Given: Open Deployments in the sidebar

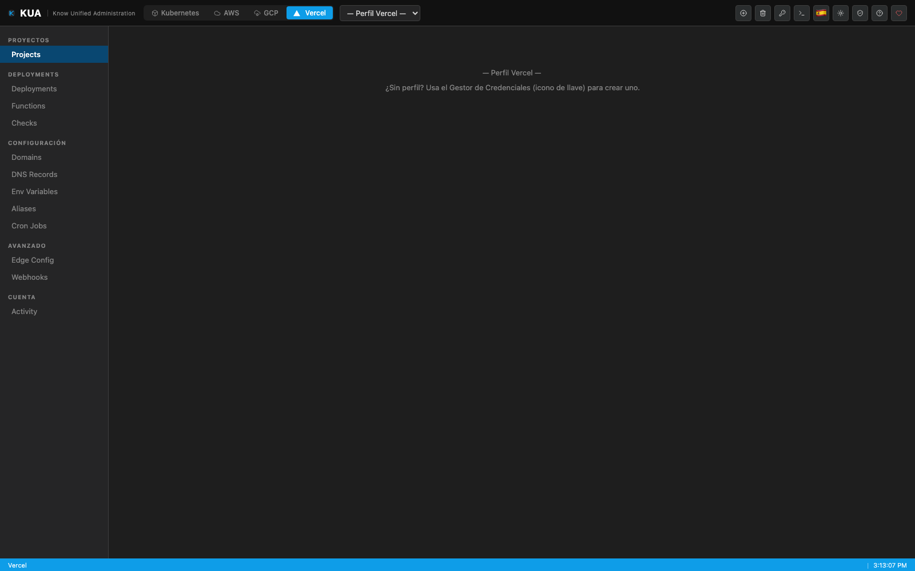Looking at the screenshot, I should [54, 89].
